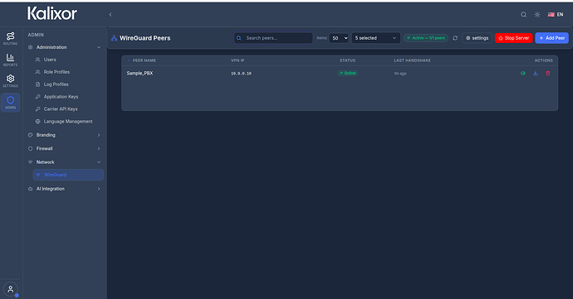Open the Reports section in the sidebar
573x299 pixels.
click(10, 60)
